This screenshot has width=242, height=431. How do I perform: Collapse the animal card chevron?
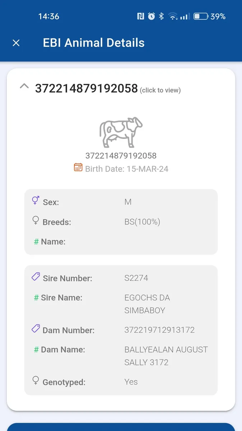tap(24, 86)
